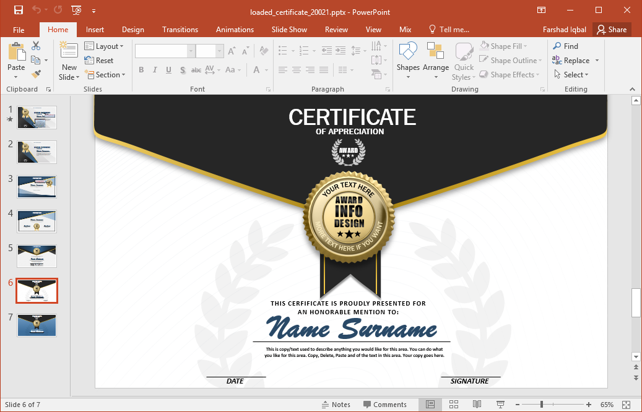642x412 pixels.
Task: Click the Save icon in title bar
Action: coord(18,10)
